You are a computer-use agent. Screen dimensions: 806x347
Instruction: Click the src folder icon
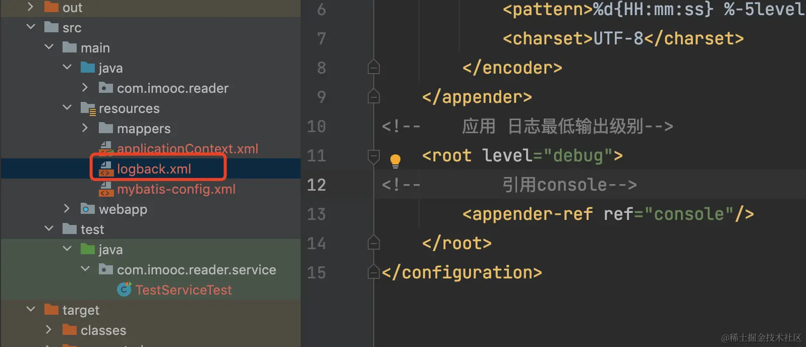[x=51, y=27]
